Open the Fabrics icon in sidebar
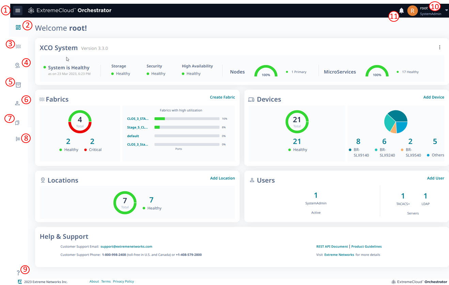The image size is (449, 285). point(18,46)
